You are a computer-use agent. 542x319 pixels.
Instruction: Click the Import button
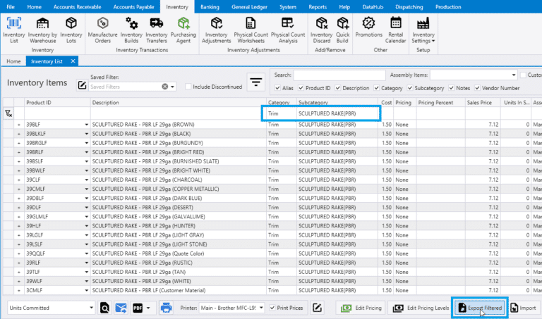(x=524, y=308)
